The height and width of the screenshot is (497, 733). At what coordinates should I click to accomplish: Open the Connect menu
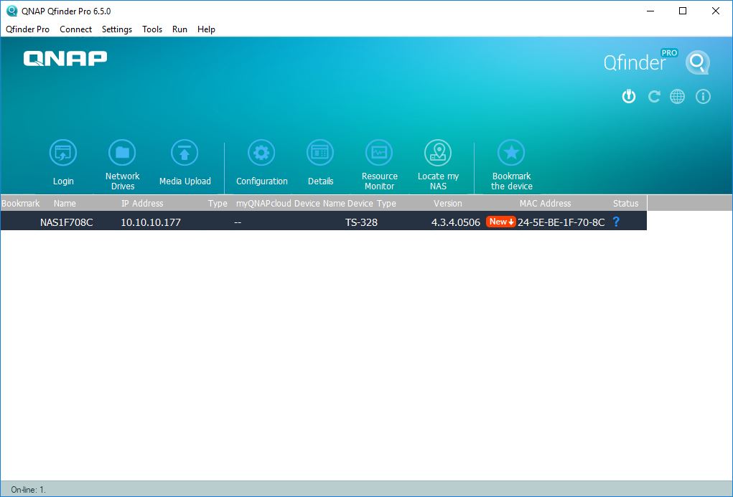click(x=75, y=29)
